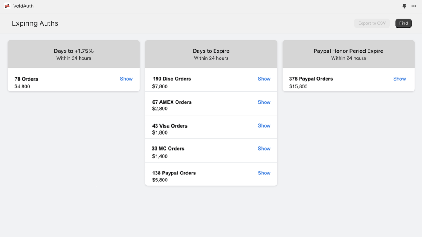This screenshot has height=237, width=422.
Task: Show the 43 Visa Orders
Action: click(x=264, y=125)
